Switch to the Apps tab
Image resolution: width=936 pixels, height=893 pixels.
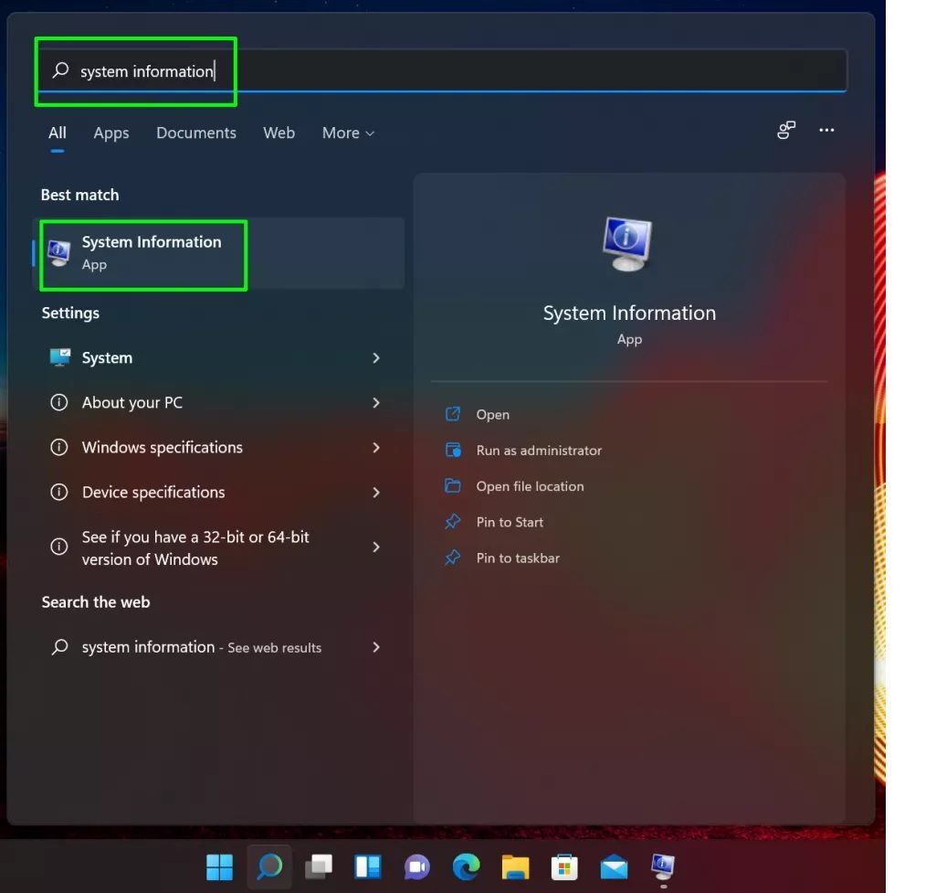click(111, 133)
